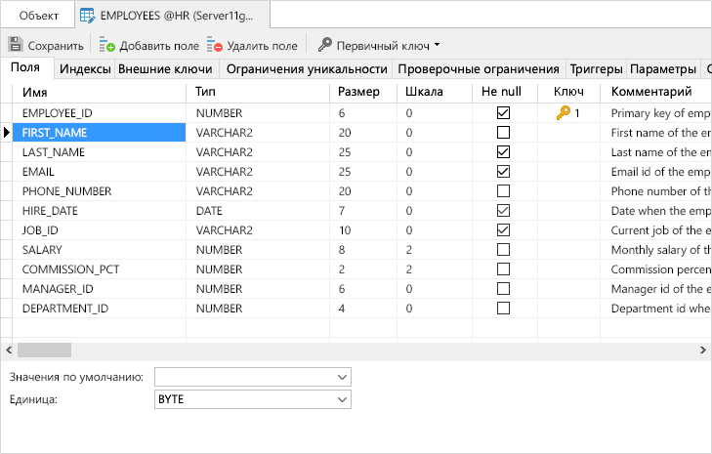Toggle Not null checkbox for SALARY
Screen dimensions: 712x454
(x=503, y=250)
